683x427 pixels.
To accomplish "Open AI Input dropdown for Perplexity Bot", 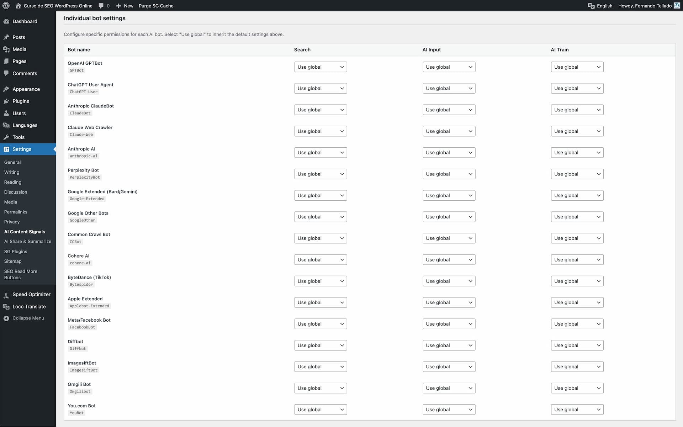I will pos(449,174).
